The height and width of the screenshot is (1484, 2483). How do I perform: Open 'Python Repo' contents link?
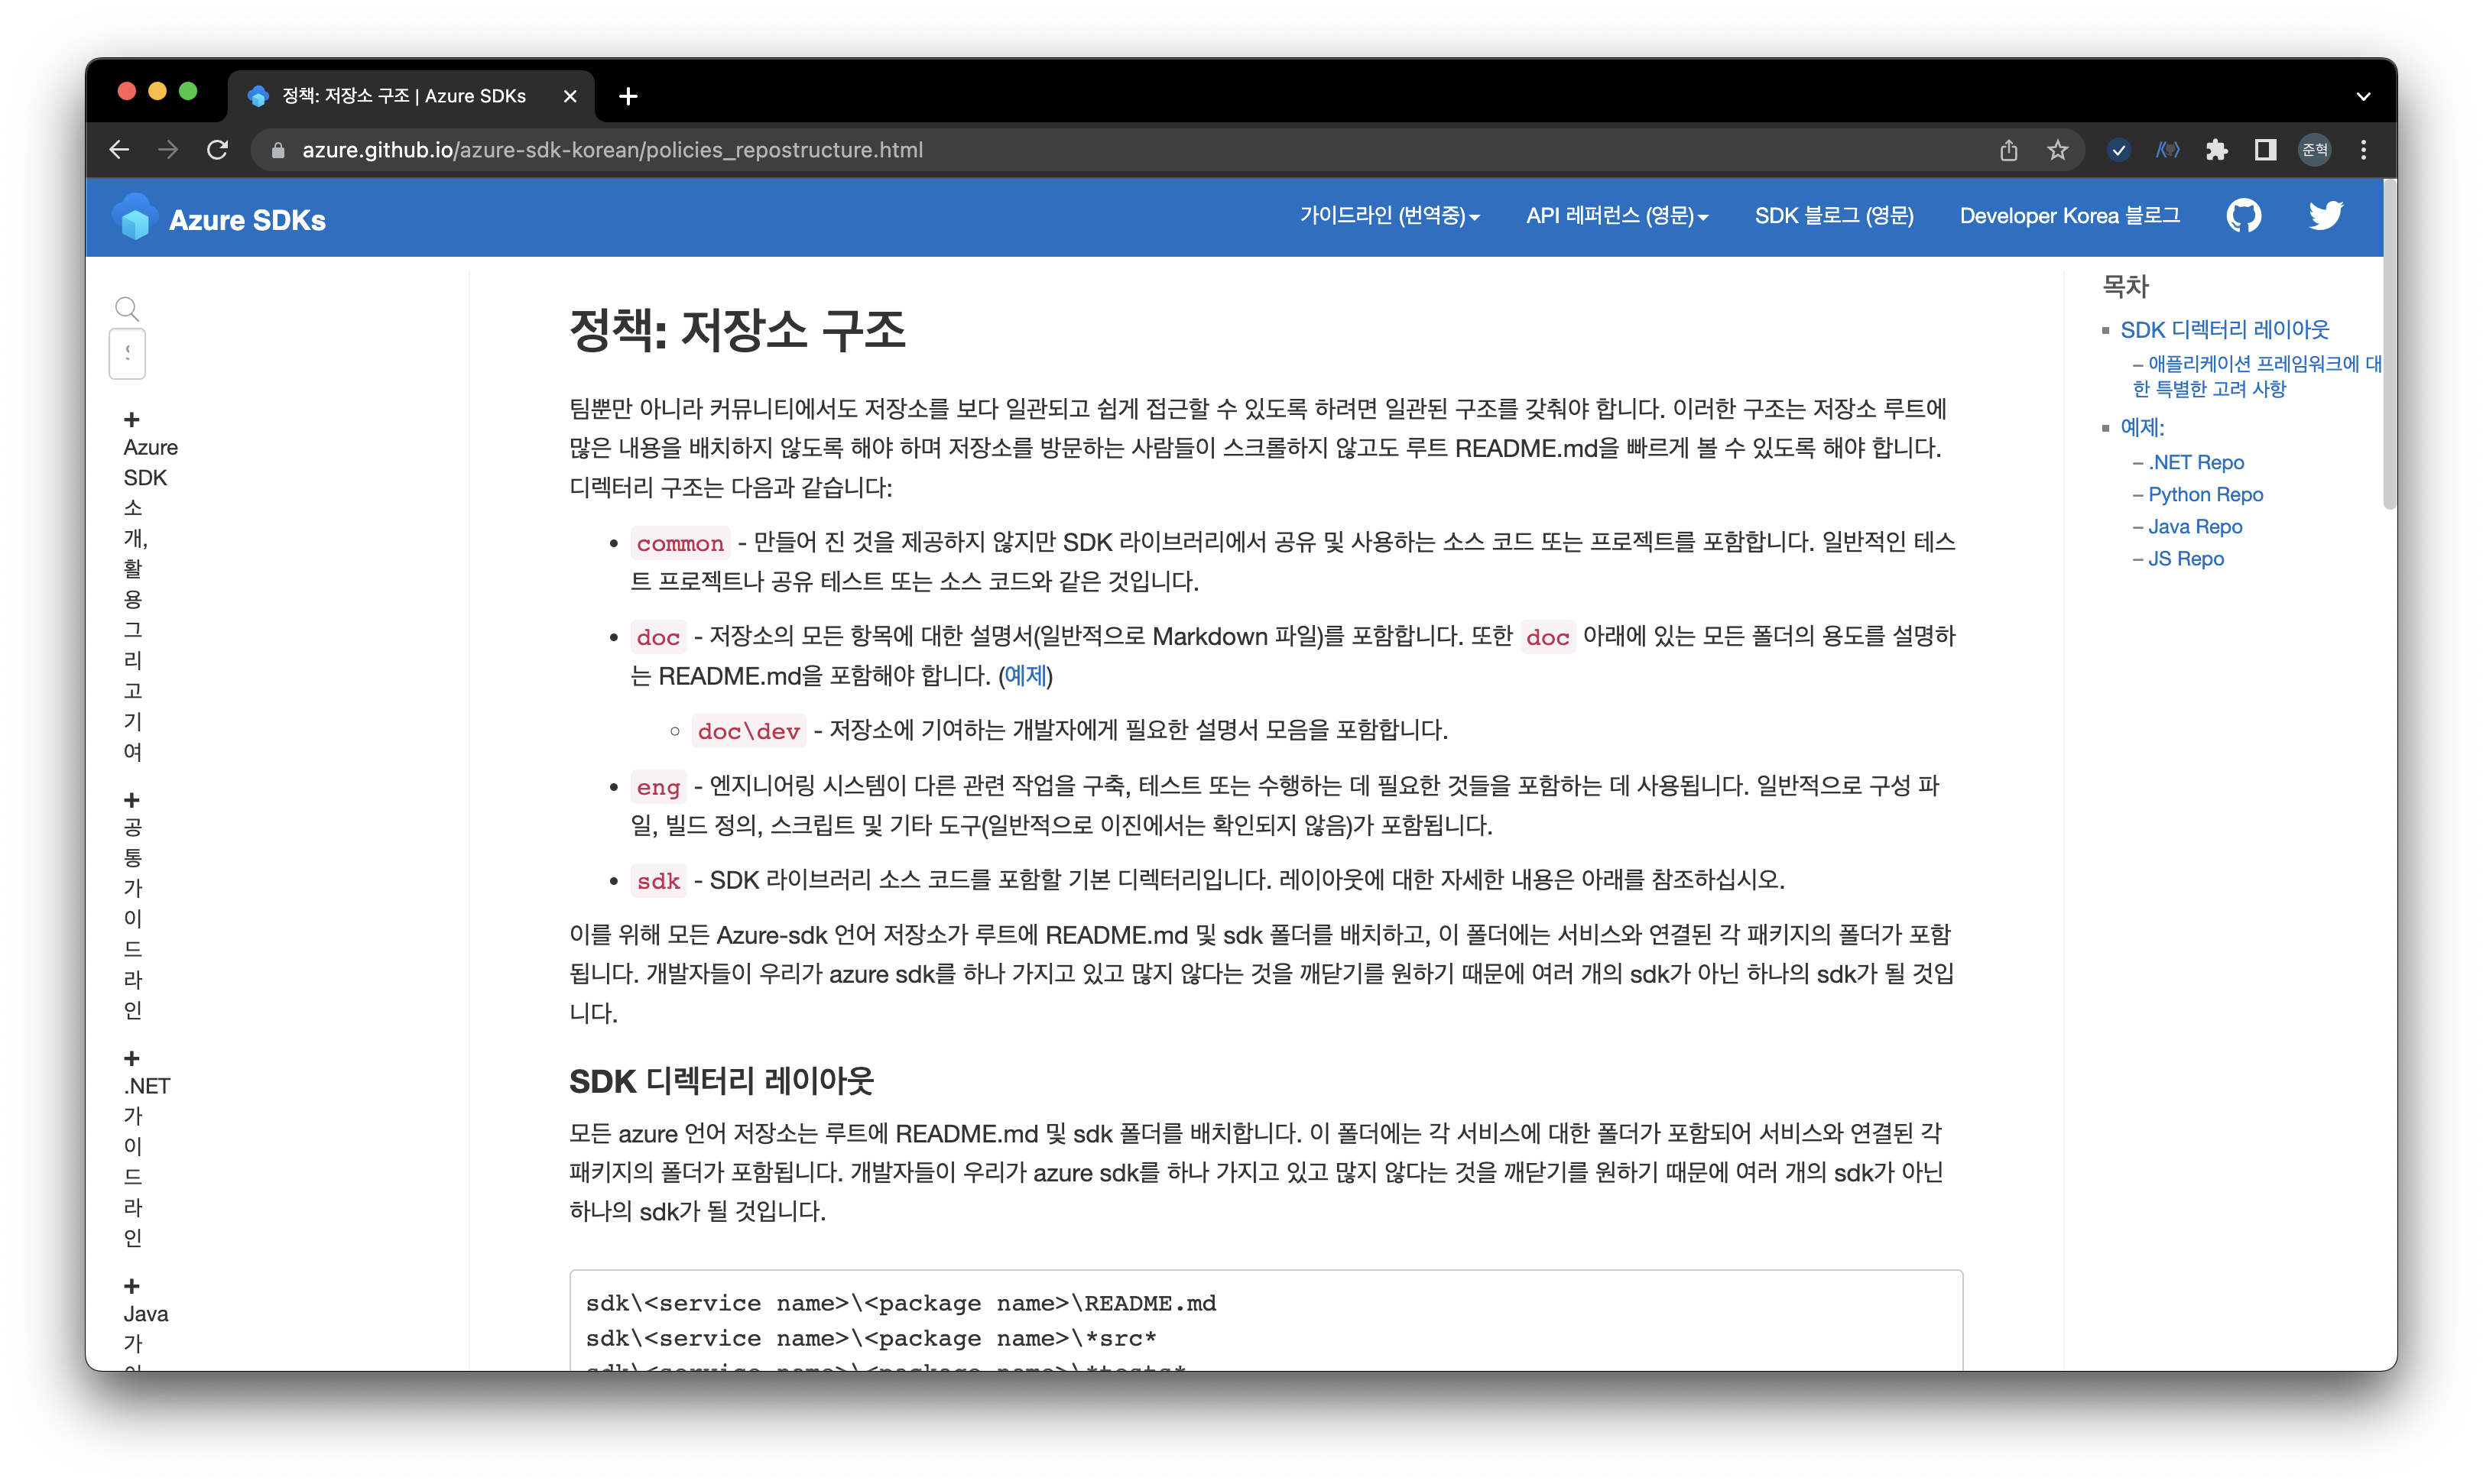click(x=2205, y=495)
